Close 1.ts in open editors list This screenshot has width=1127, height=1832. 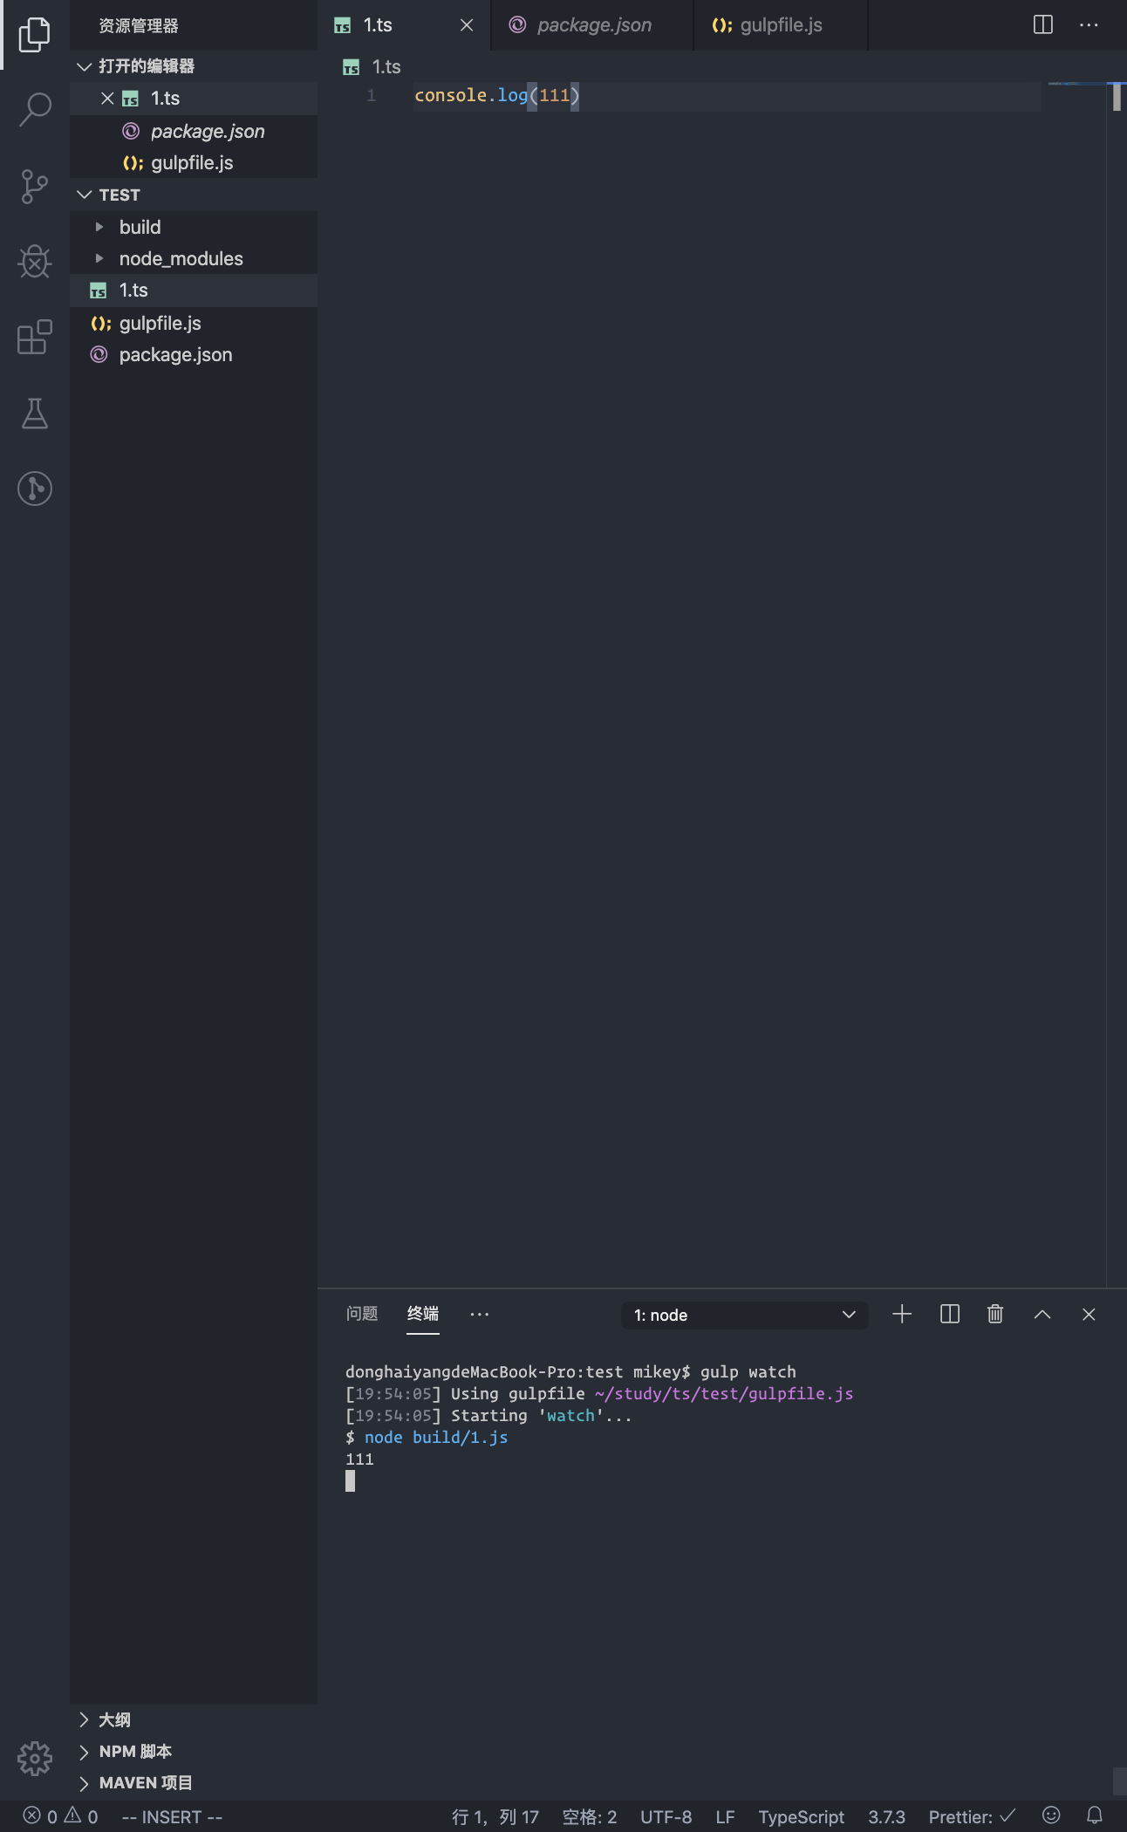107,99
